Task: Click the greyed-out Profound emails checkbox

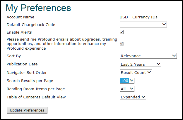Action: (x=122, y=44)
